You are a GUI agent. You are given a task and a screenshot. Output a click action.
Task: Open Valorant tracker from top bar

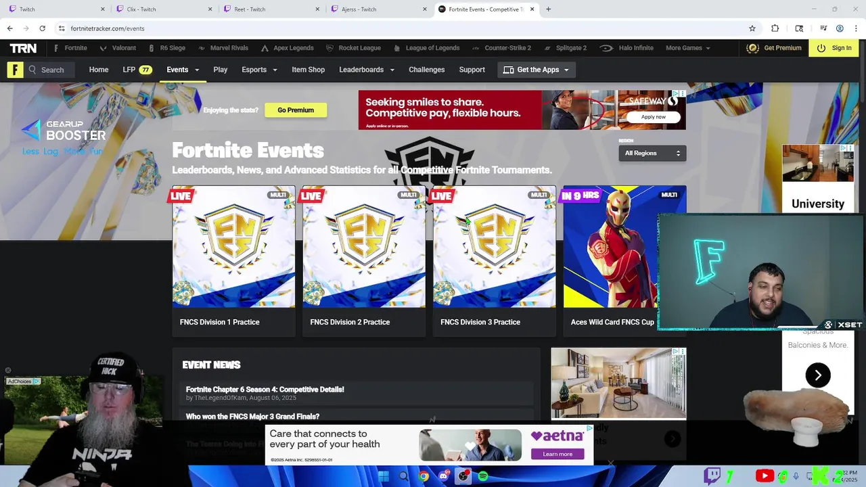(x=118, y=48)
